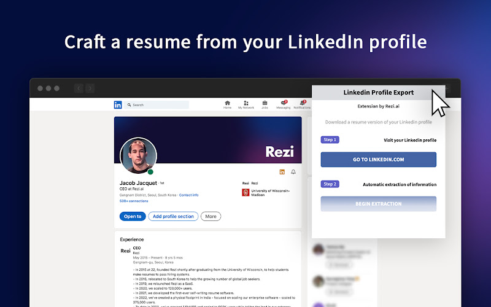Click GO TO LINKEDIN.COM button

click(378, 160)
